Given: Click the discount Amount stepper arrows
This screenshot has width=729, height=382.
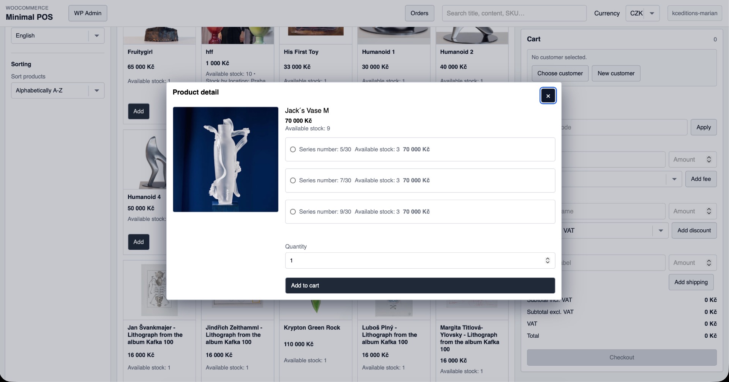Looking at the screenshot, I should (x=709, y=211).
